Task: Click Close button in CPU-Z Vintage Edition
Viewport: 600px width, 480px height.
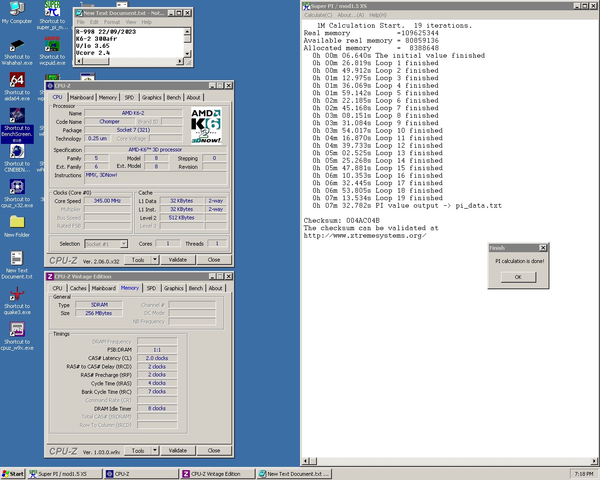Action: point(214,450)
